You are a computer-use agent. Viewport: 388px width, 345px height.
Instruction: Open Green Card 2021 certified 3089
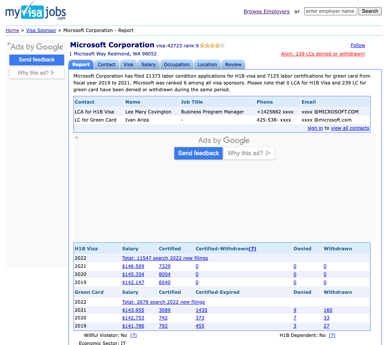click(x=165, y=310)
